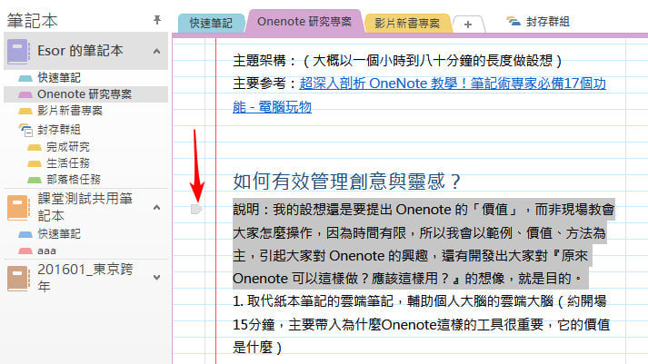The height and width of the screenshot is (364, 648).
Task: Click the pin icon beside 筆記本 header
Action: click(157, 20)
